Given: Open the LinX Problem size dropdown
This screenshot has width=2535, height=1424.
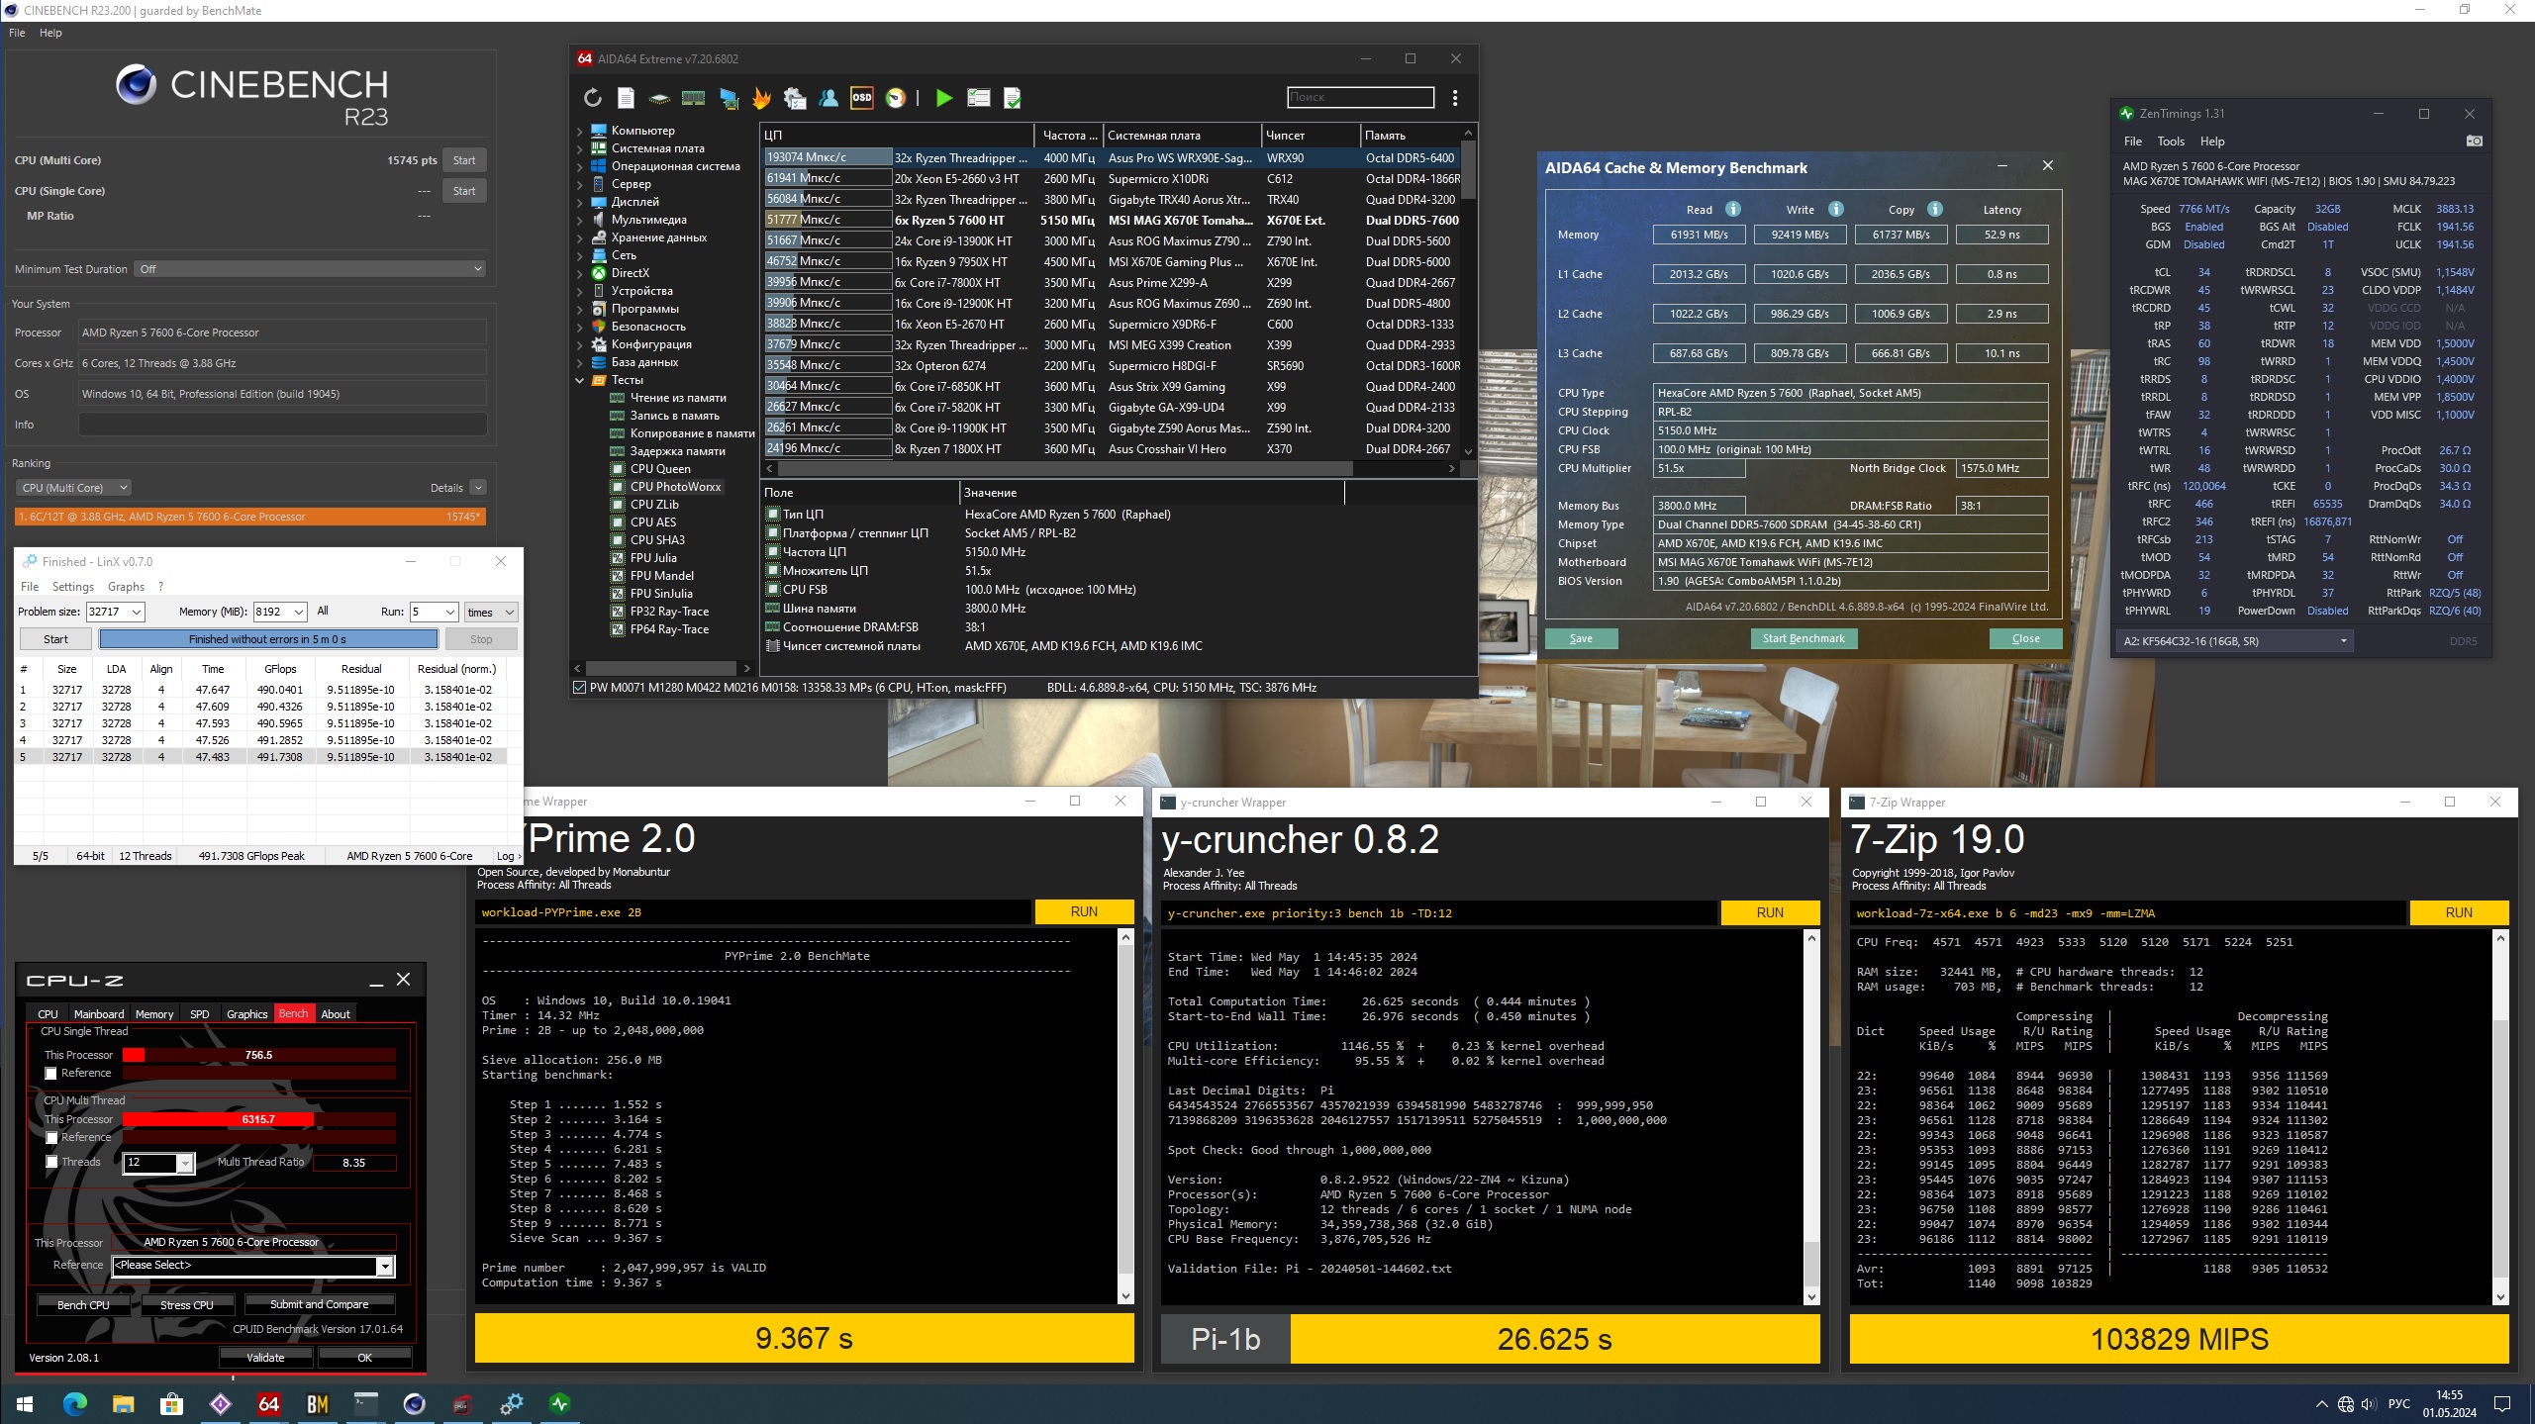Looking at the screenshot, I should click(x=137, y=612).
